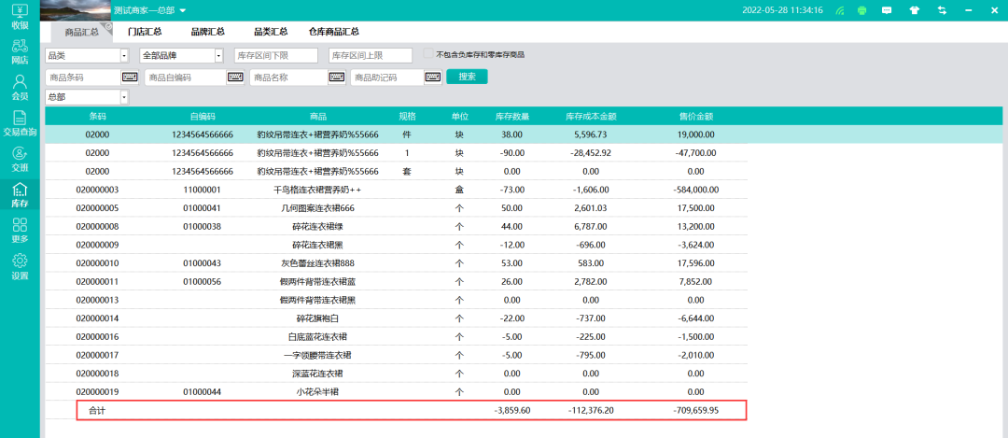The height and width of the screenshot is (438, 1008).
Task: Click the switch arrows icon in title bar
Action: 942,10
